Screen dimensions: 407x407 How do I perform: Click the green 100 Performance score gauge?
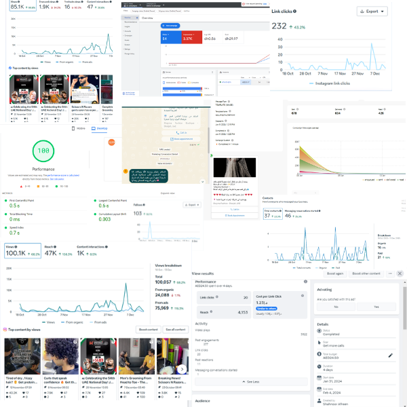[43, 151]
